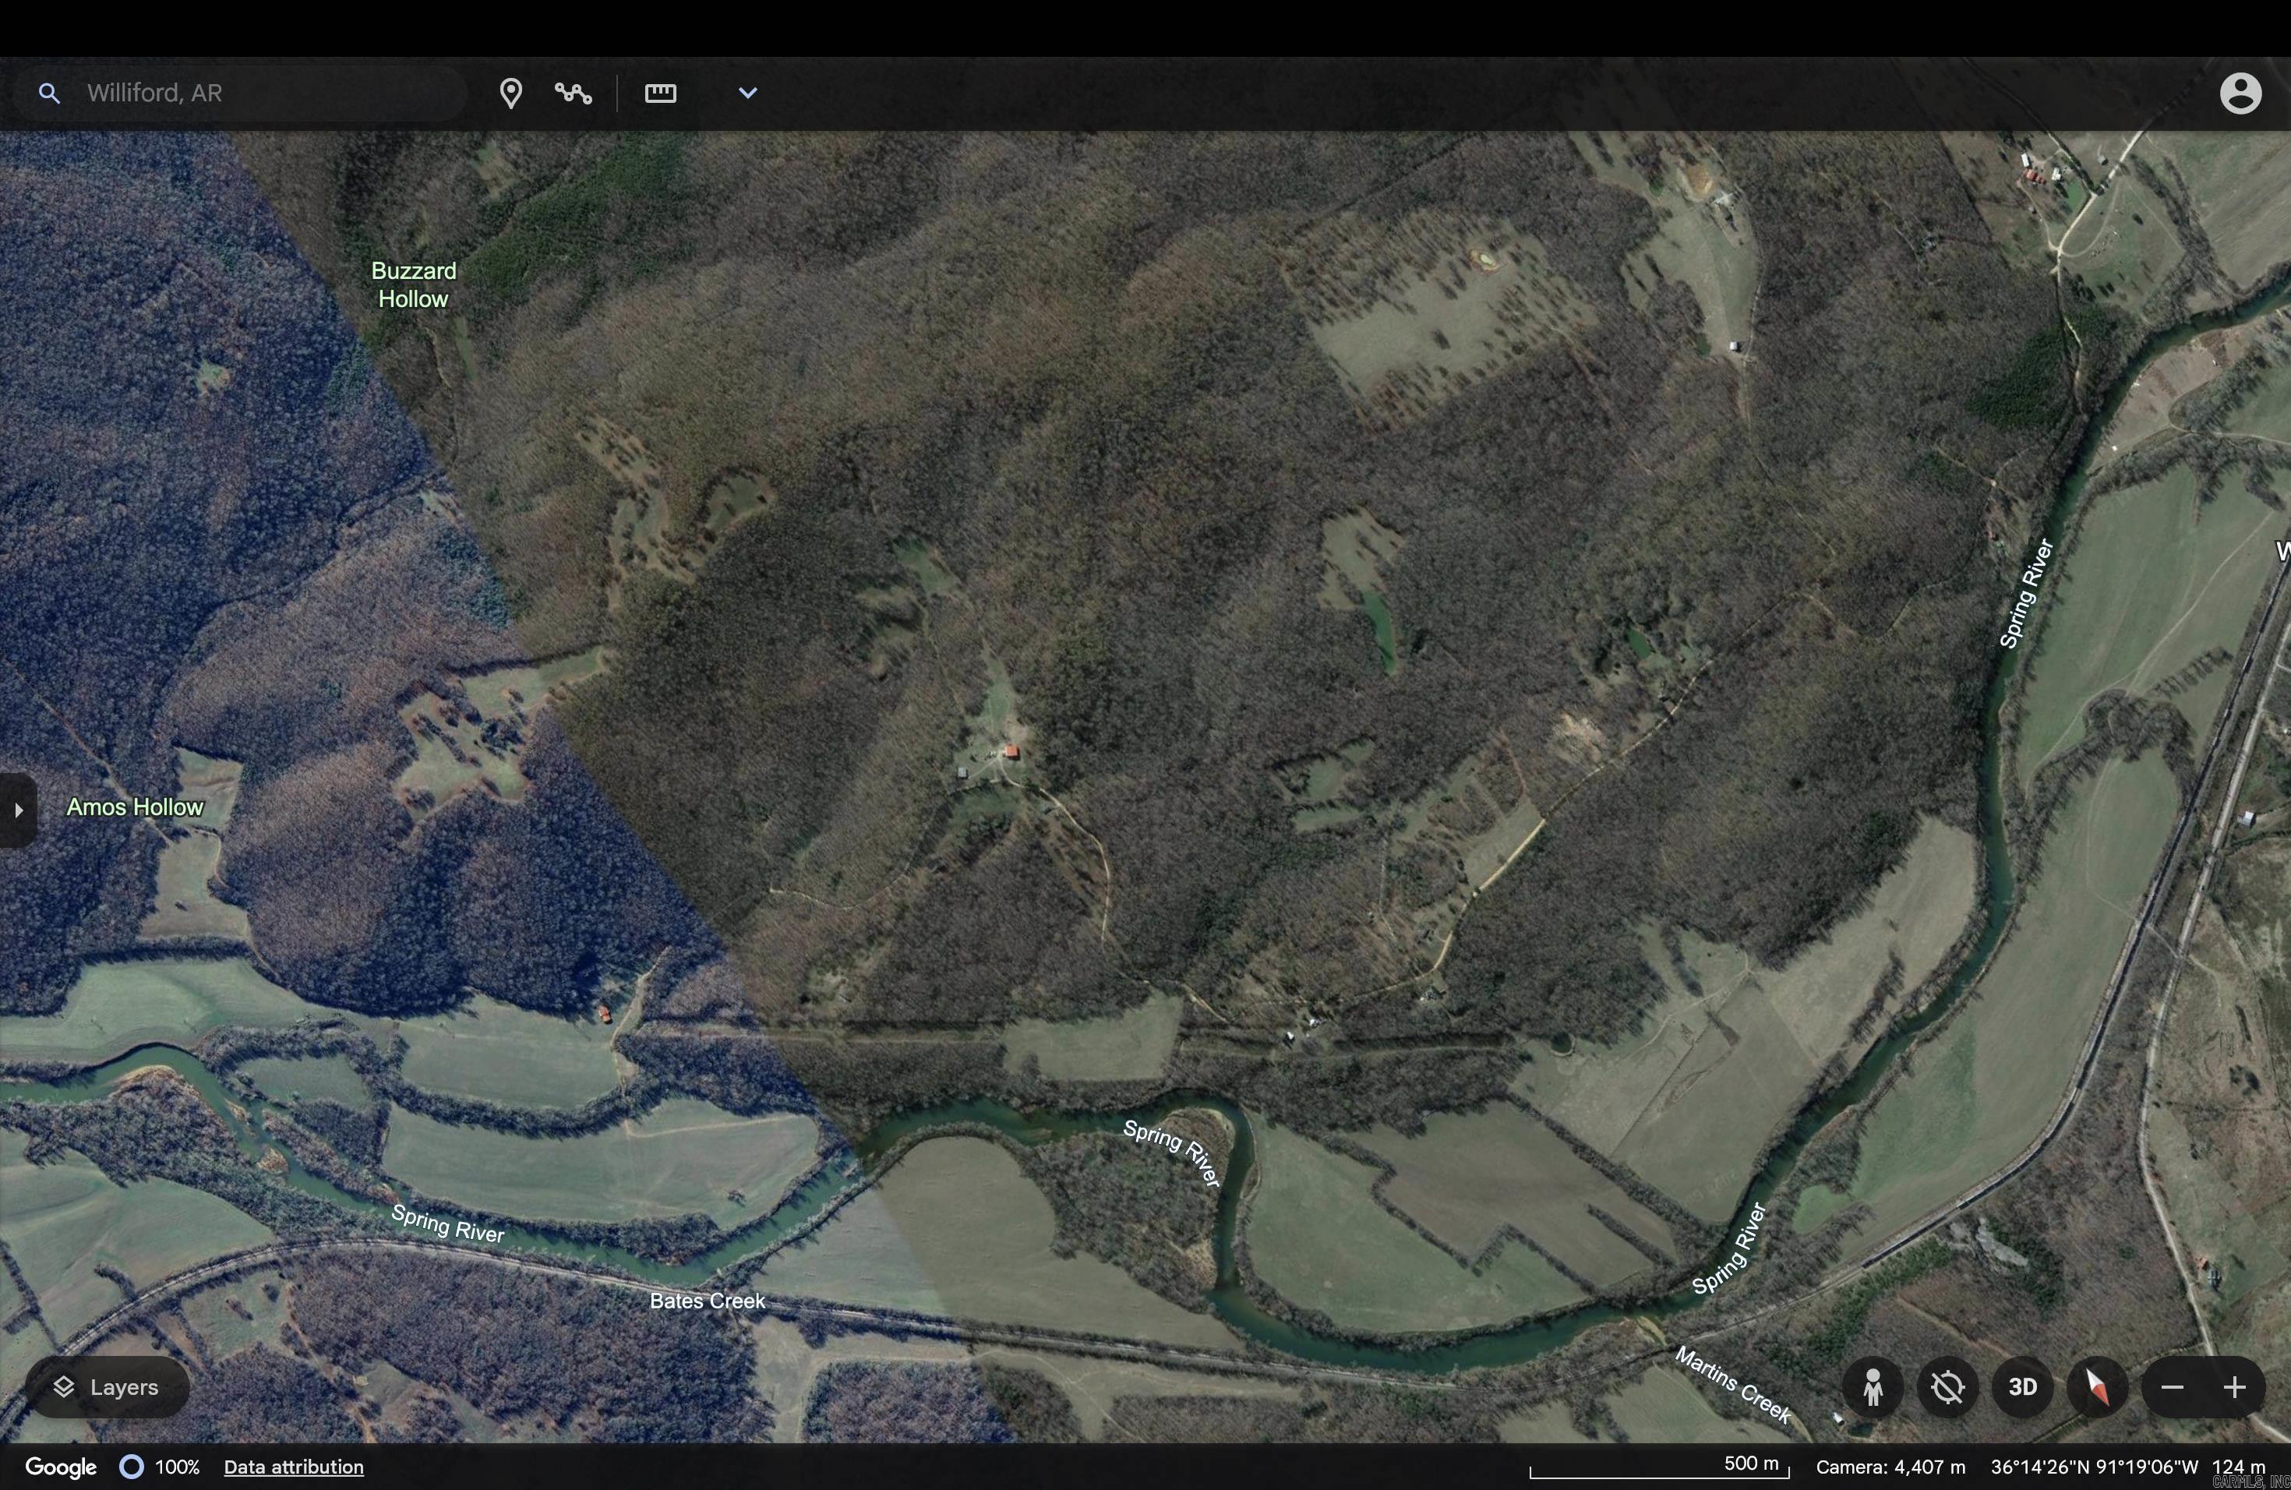
Task: Zoom out with minus button
Action: click(2172, 1387)
